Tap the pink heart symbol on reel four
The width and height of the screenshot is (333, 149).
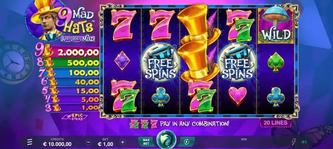click(238, 96)
